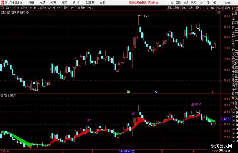Viewport: 238px width, 153px height.
Task: Open the 选项 menu
Action: click(193, 3)
